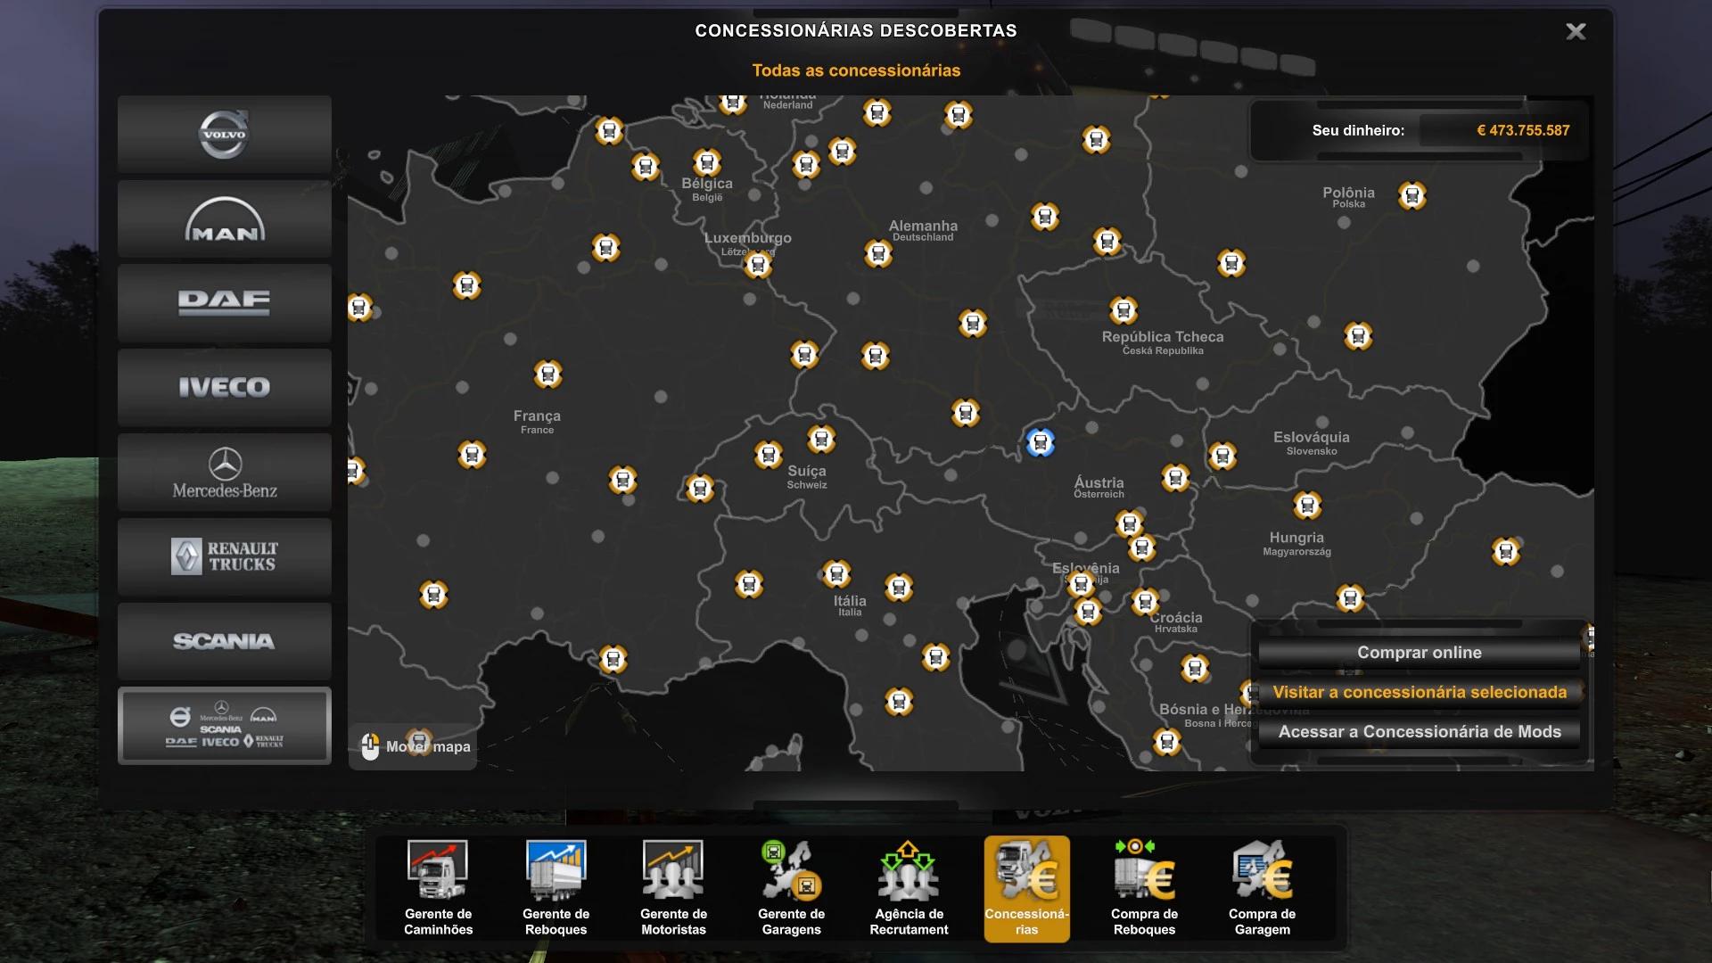Open Gerente de Caminhões manager
This screenshot has width=1712, height=963.
tap(438, 888)
